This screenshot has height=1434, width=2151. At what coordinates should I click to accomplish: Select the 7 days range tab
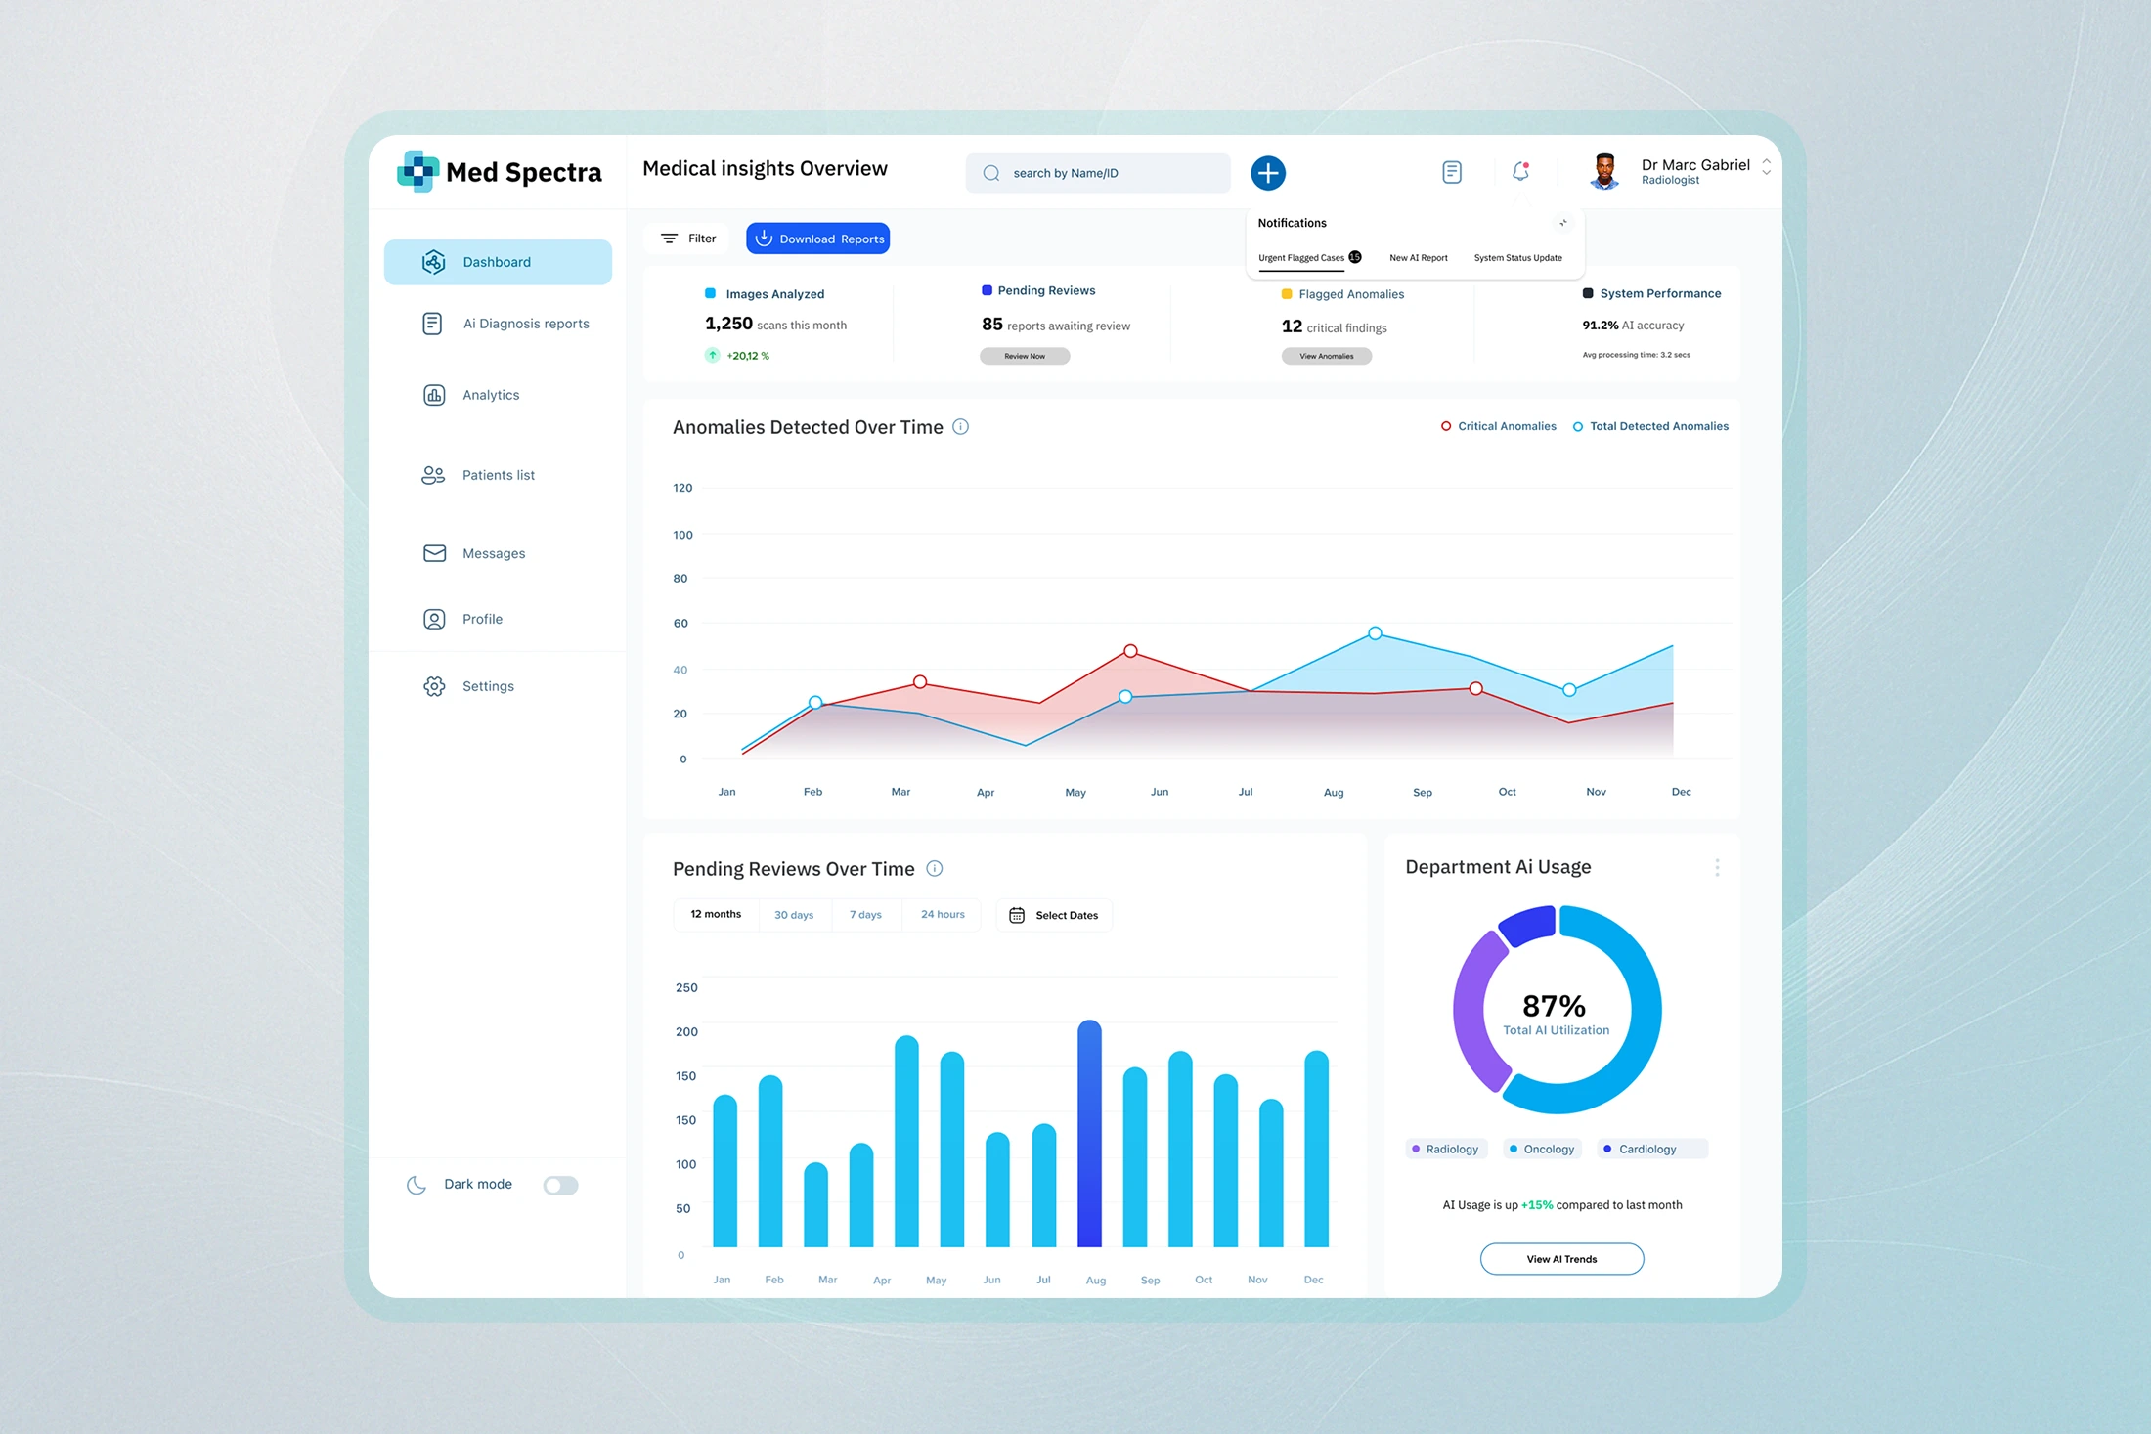[865, 915]
